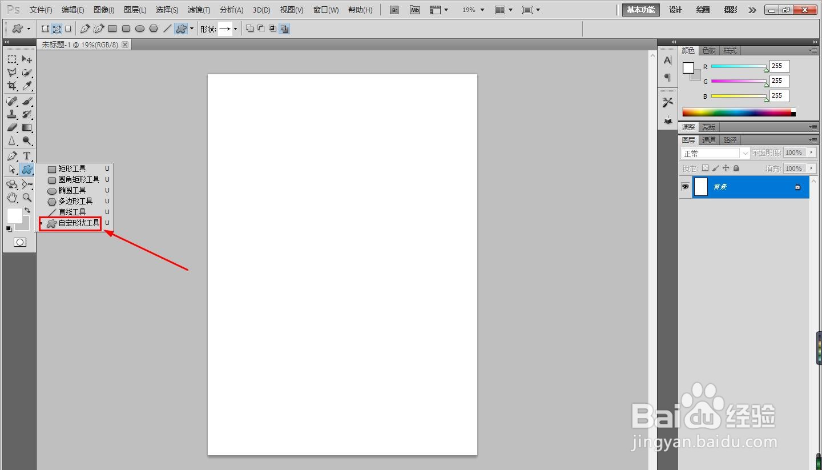The width and height of the screenshot is (822, 470).
Task: Reset default foreground and background colors
Action: tap(9, 228)
